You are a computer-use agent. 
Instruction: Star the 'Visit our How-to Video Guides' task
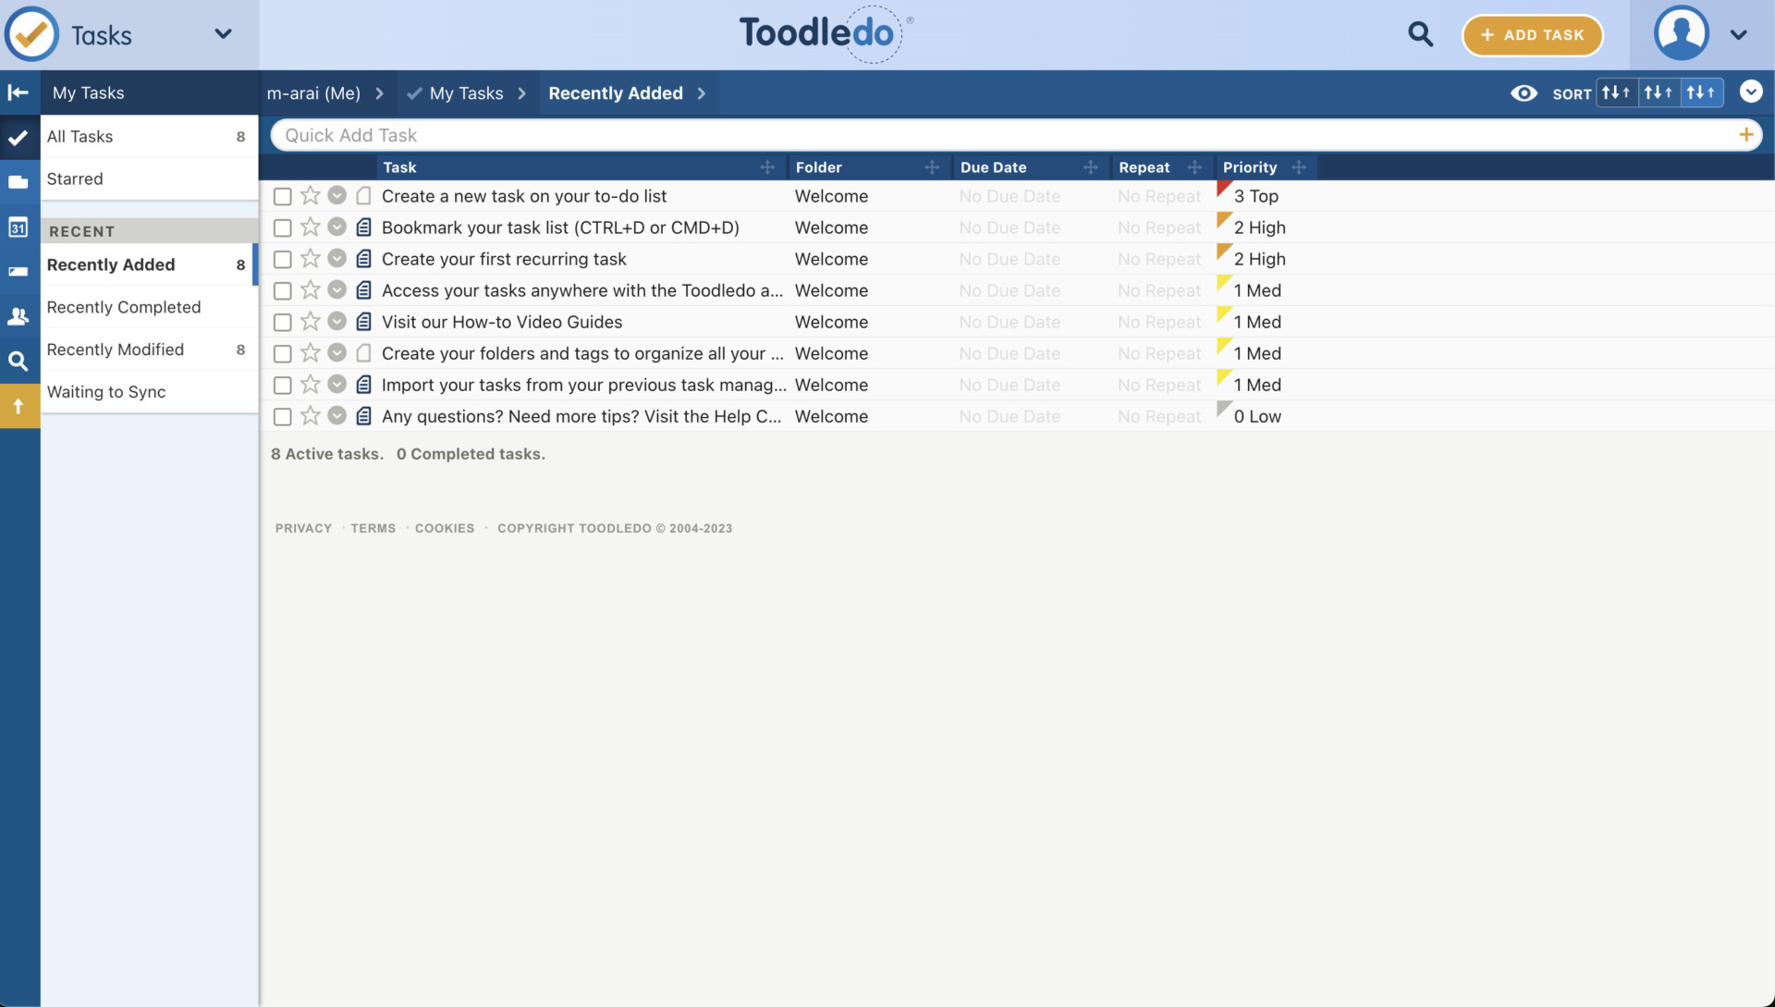coord(309,322)
